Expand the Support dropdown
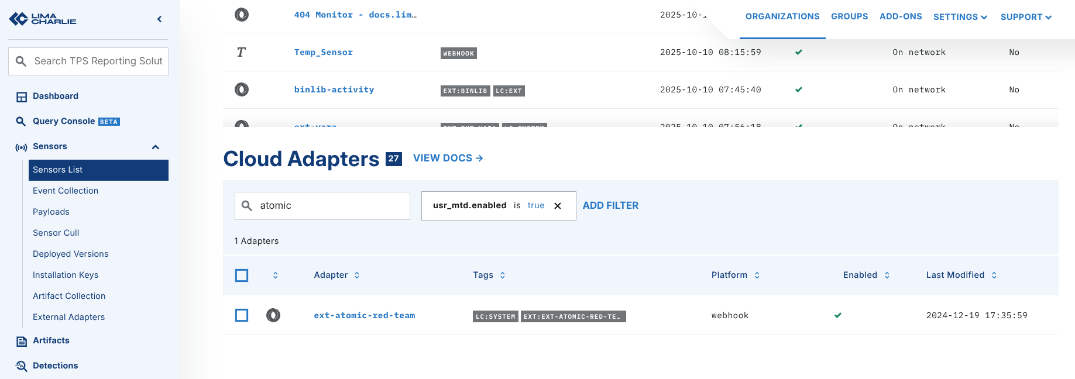Viewport: 1075px width, 379px height. pos(1025,17)
